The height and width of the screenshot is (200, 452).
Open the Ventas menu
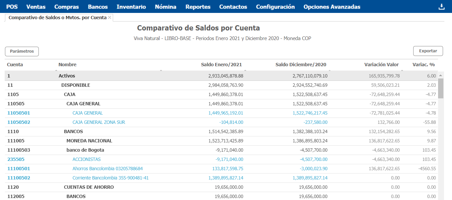click(36, 7)
